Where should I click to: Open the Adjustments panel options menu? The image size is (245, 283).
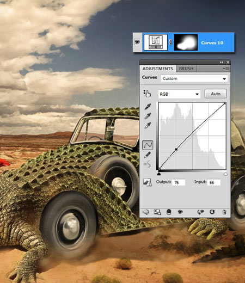(226, 69)
